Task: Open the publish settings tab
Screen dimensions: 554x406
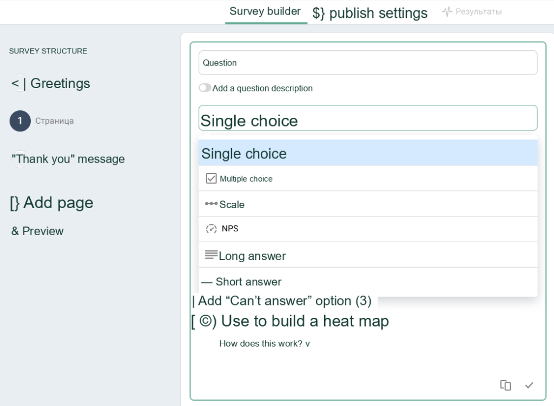Action: [370, 13]
